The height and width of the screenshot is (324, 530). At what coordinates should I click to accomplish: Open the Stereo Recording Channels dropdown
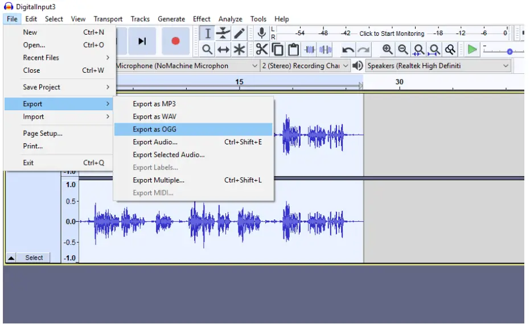305,66
